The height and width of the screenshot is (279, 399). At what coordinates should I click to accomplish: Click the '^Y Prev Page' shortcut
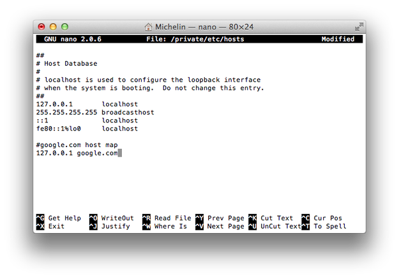pyautogui.click(x=220, y=218)
